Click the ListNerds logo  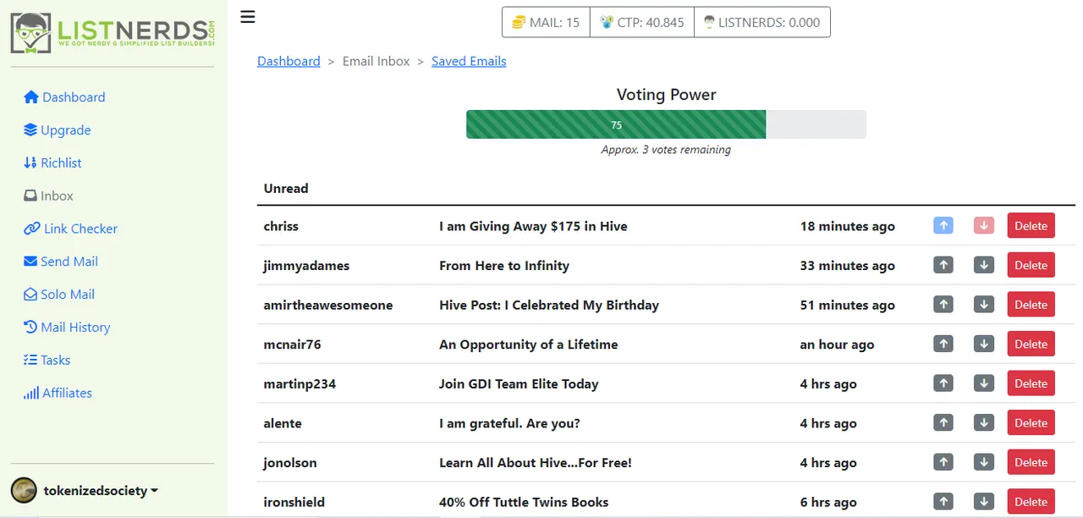113,33
